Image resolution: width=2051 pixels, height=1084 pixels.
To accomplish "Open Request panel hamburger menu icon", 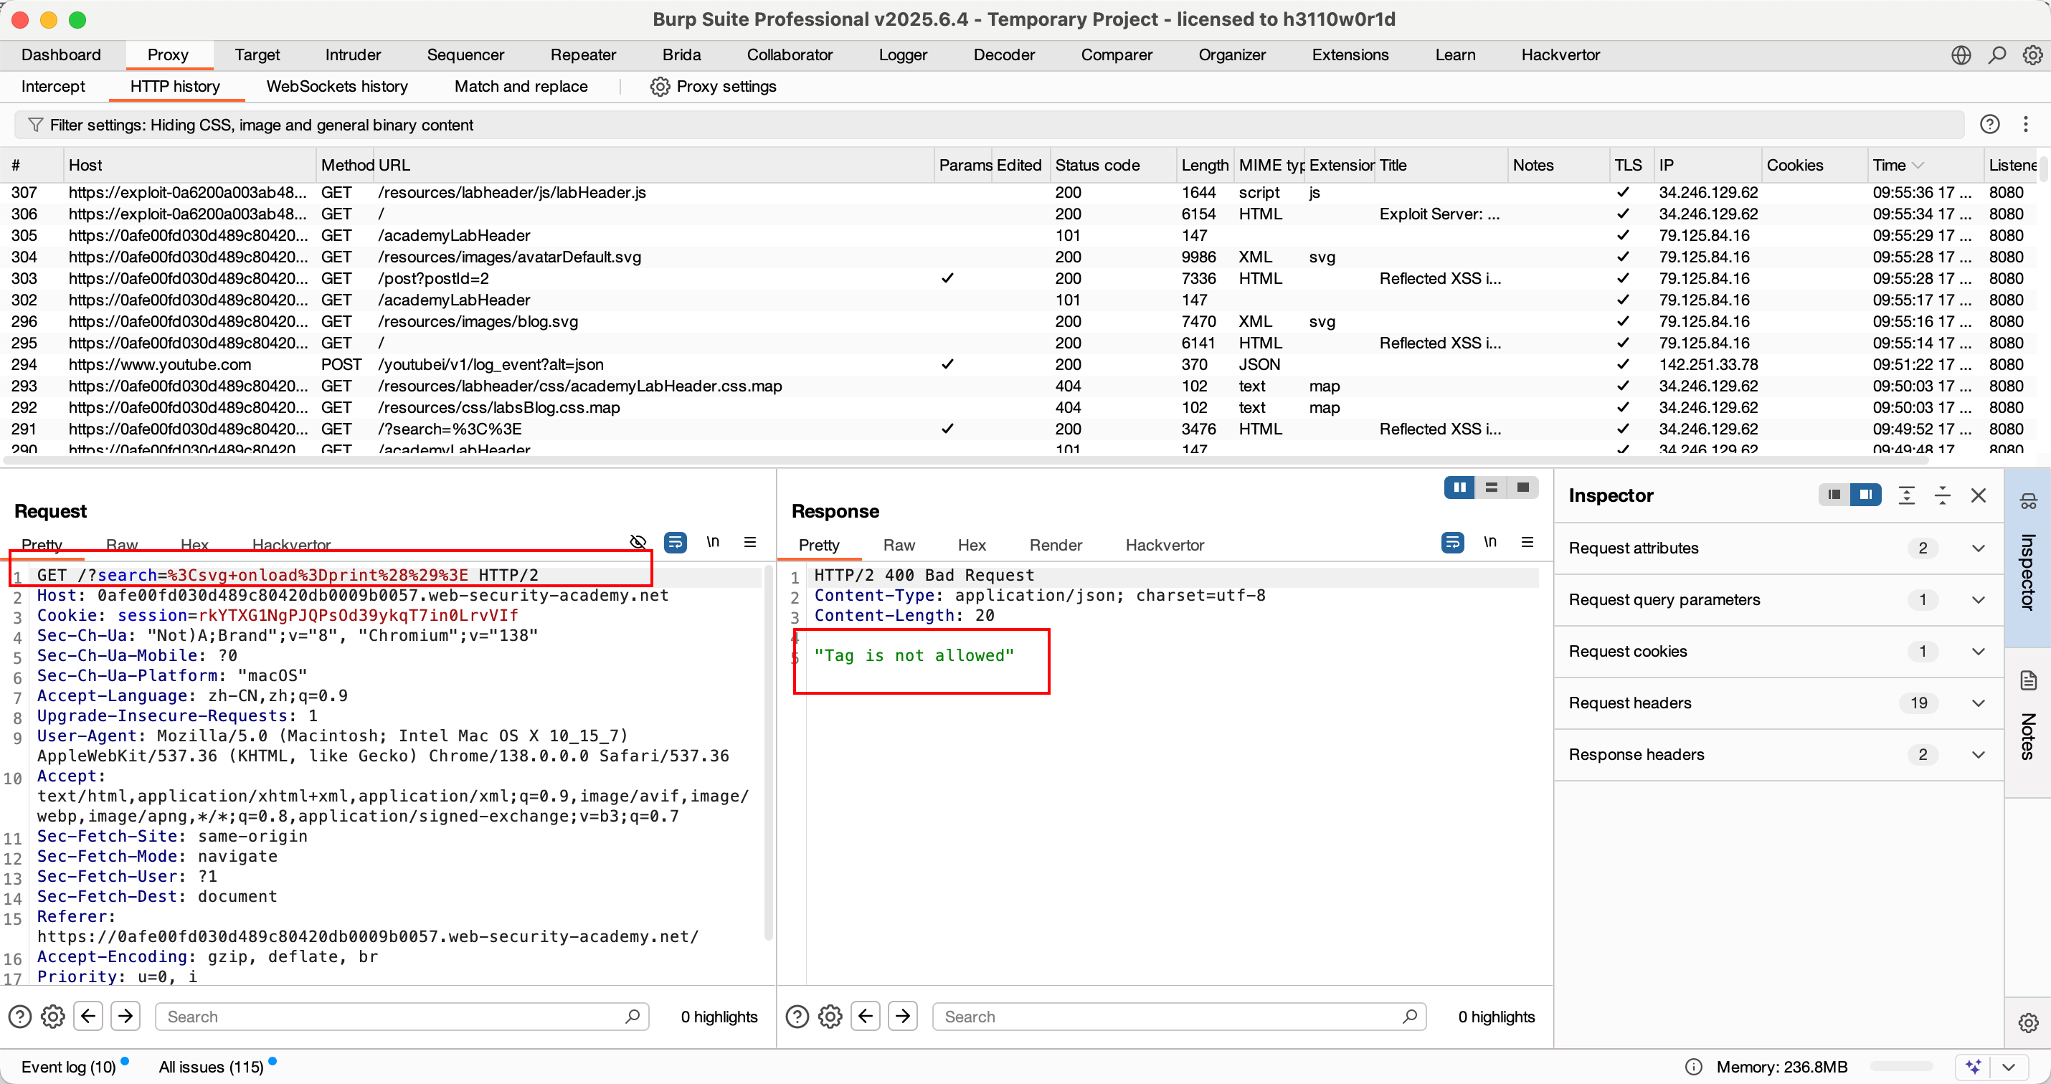I will 750,542.
